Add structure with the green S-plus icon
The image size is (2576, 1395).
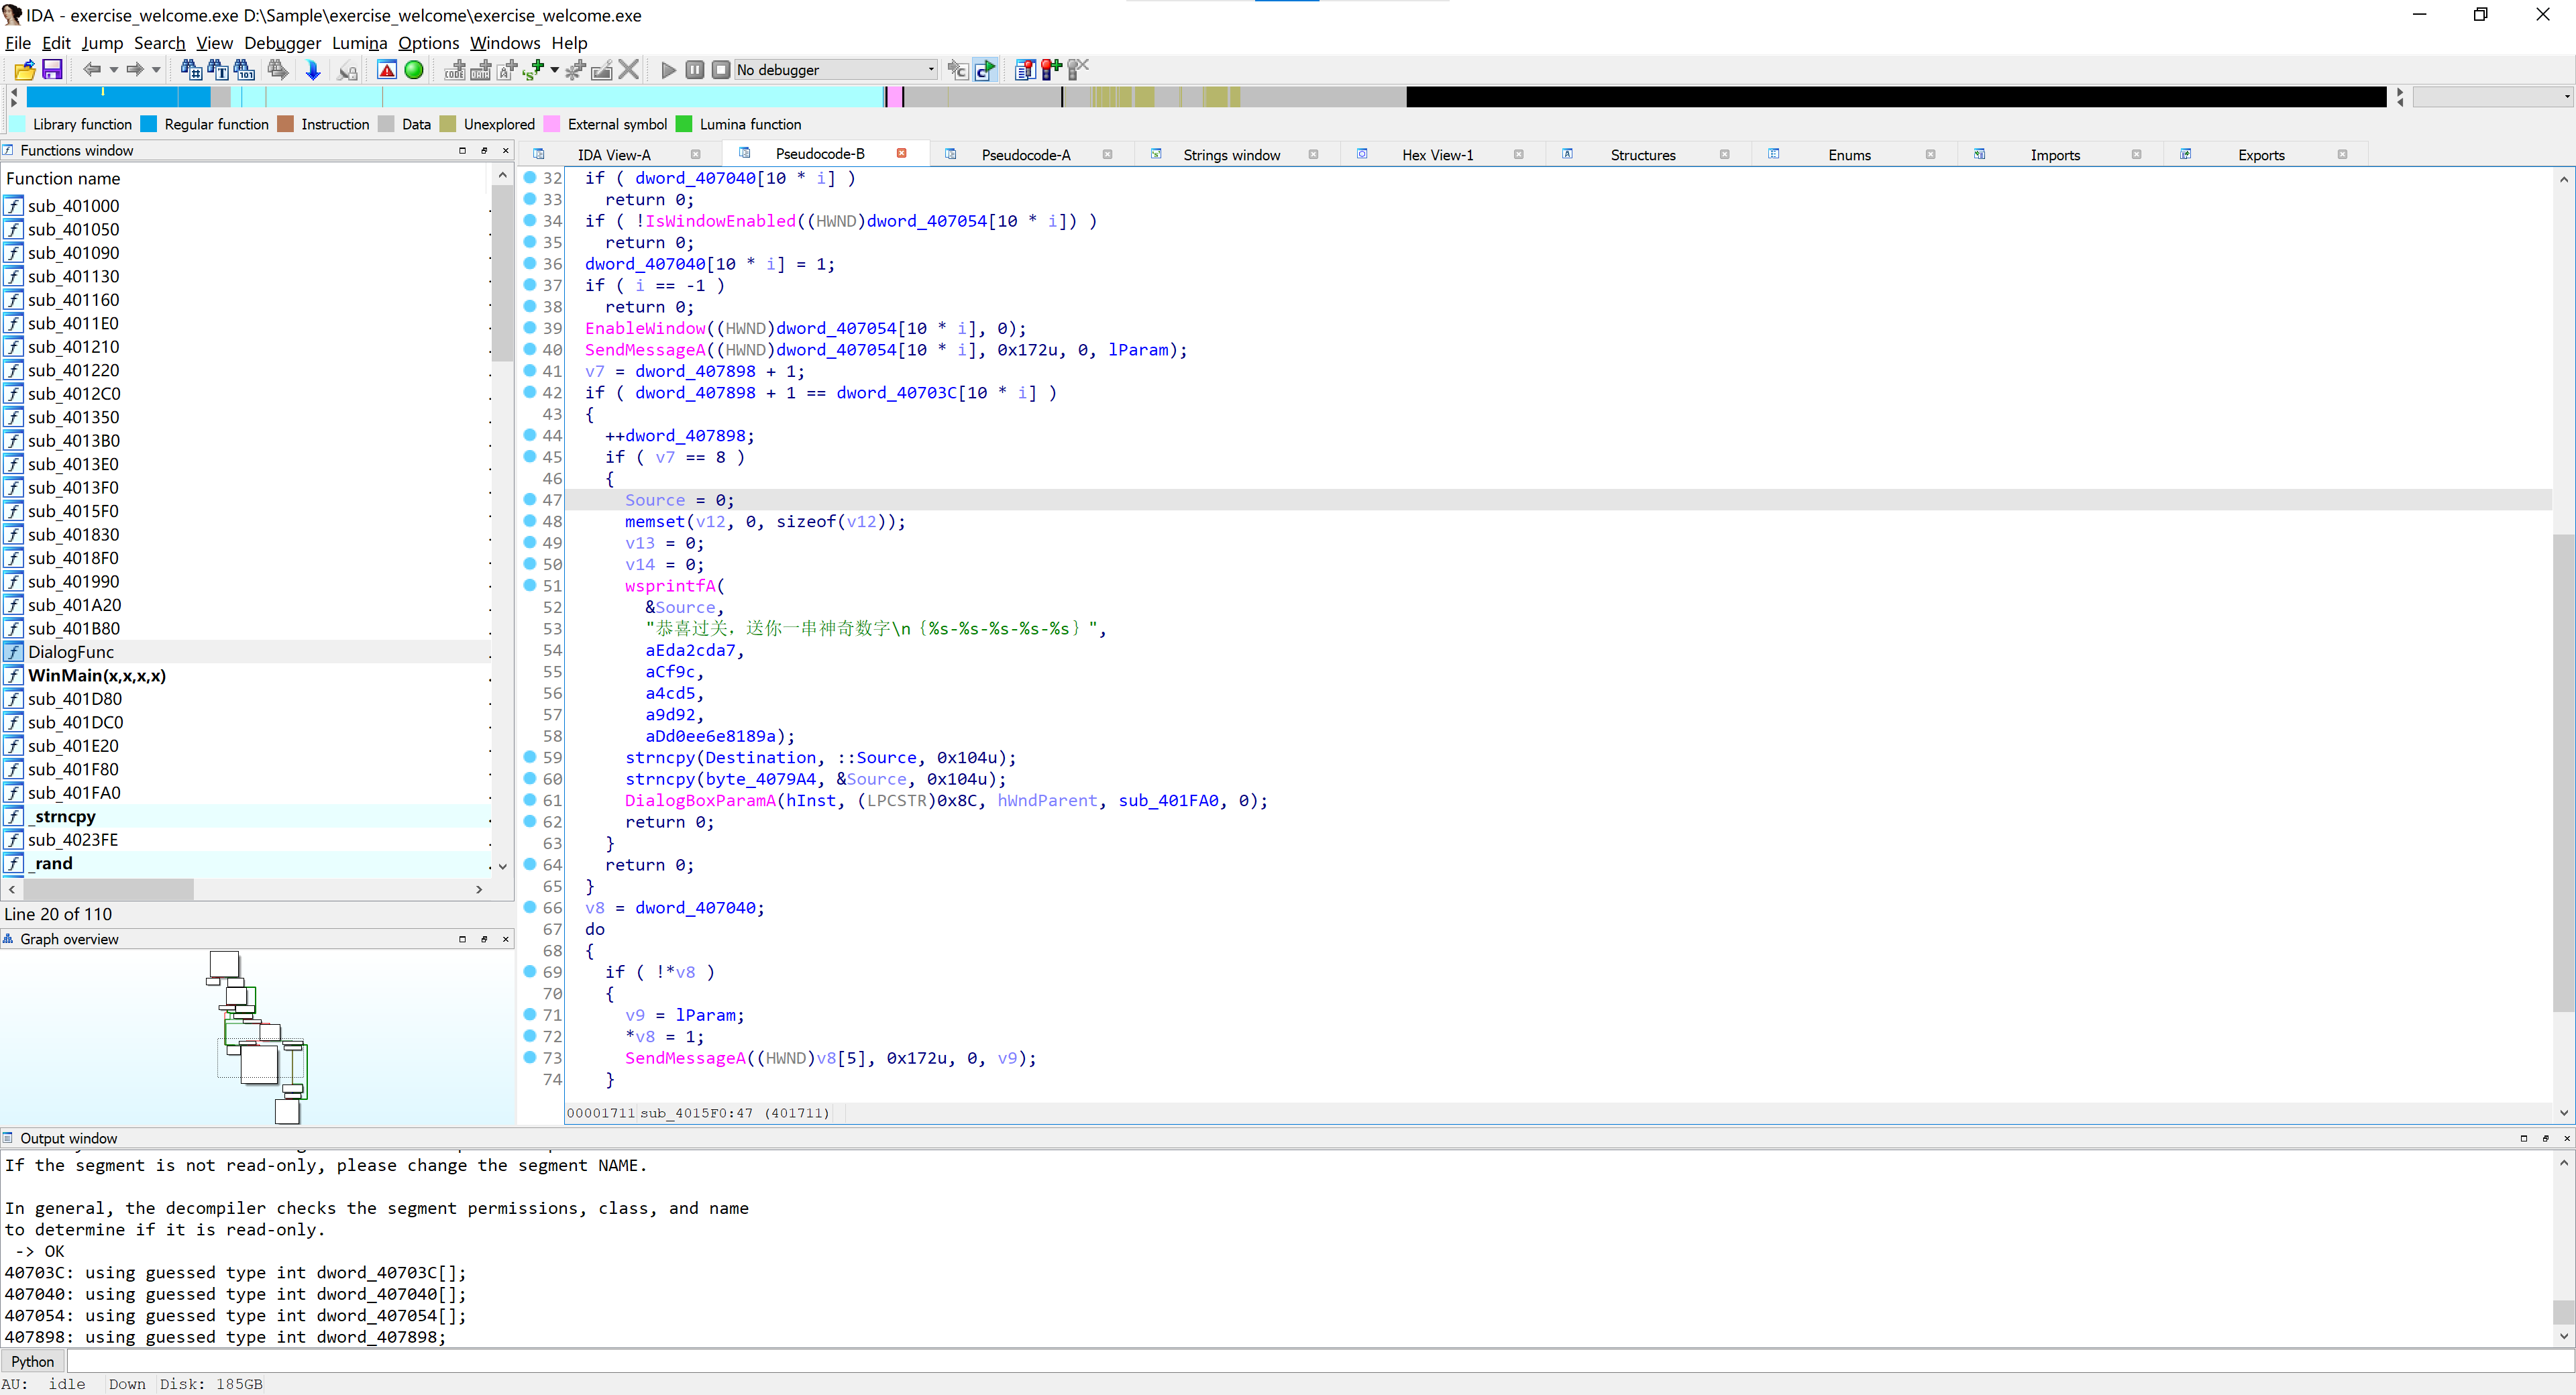click(534, 69)
